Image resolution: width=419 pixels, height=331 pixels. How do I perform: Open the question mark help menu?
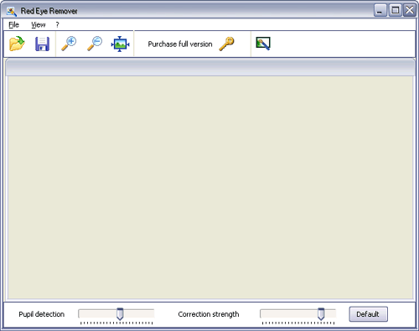tap(57, 25)
